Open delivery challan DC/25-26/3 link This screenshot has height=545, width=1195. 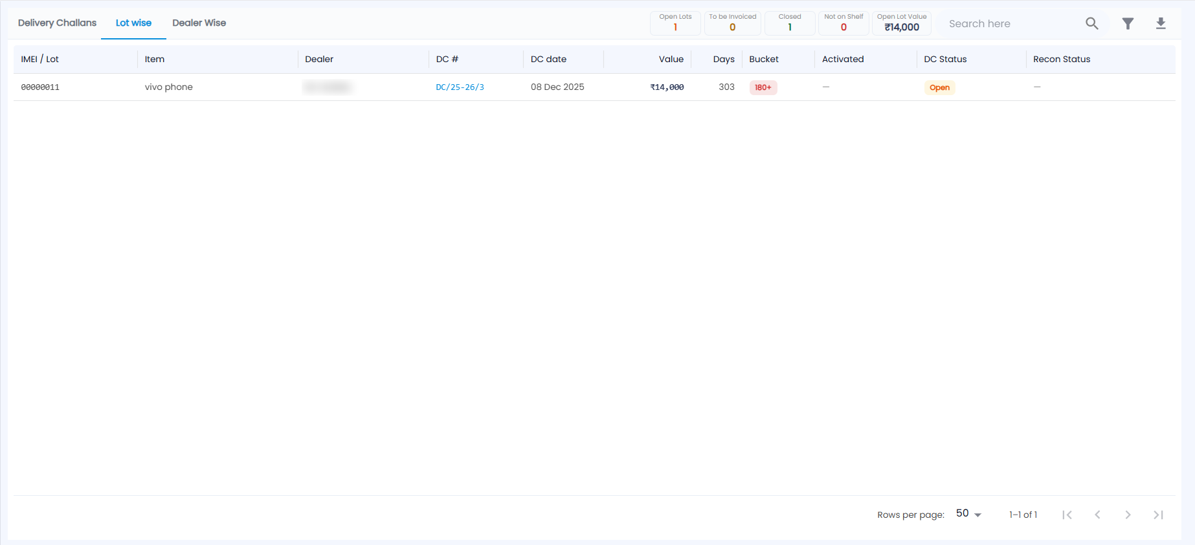click(460, 87)
